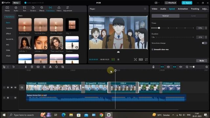Viewport: 210px width, 118px height.
Task: Click the mirror tool icon
Action: (x=50, y=67)
